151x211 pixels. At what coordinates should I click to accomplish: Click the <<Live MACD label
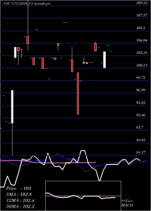pyautogui.click(x=127, y=203)
